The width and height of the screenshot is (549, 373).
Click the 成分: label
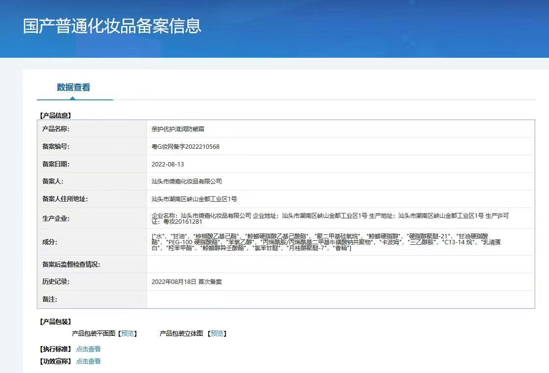click(50, 242)
